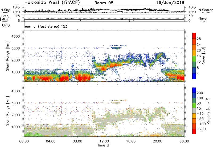Click the '-200' value on Velocity colorbar
Image resolution: width=213 pixels, height=147 pixels.
click(201, 129)
